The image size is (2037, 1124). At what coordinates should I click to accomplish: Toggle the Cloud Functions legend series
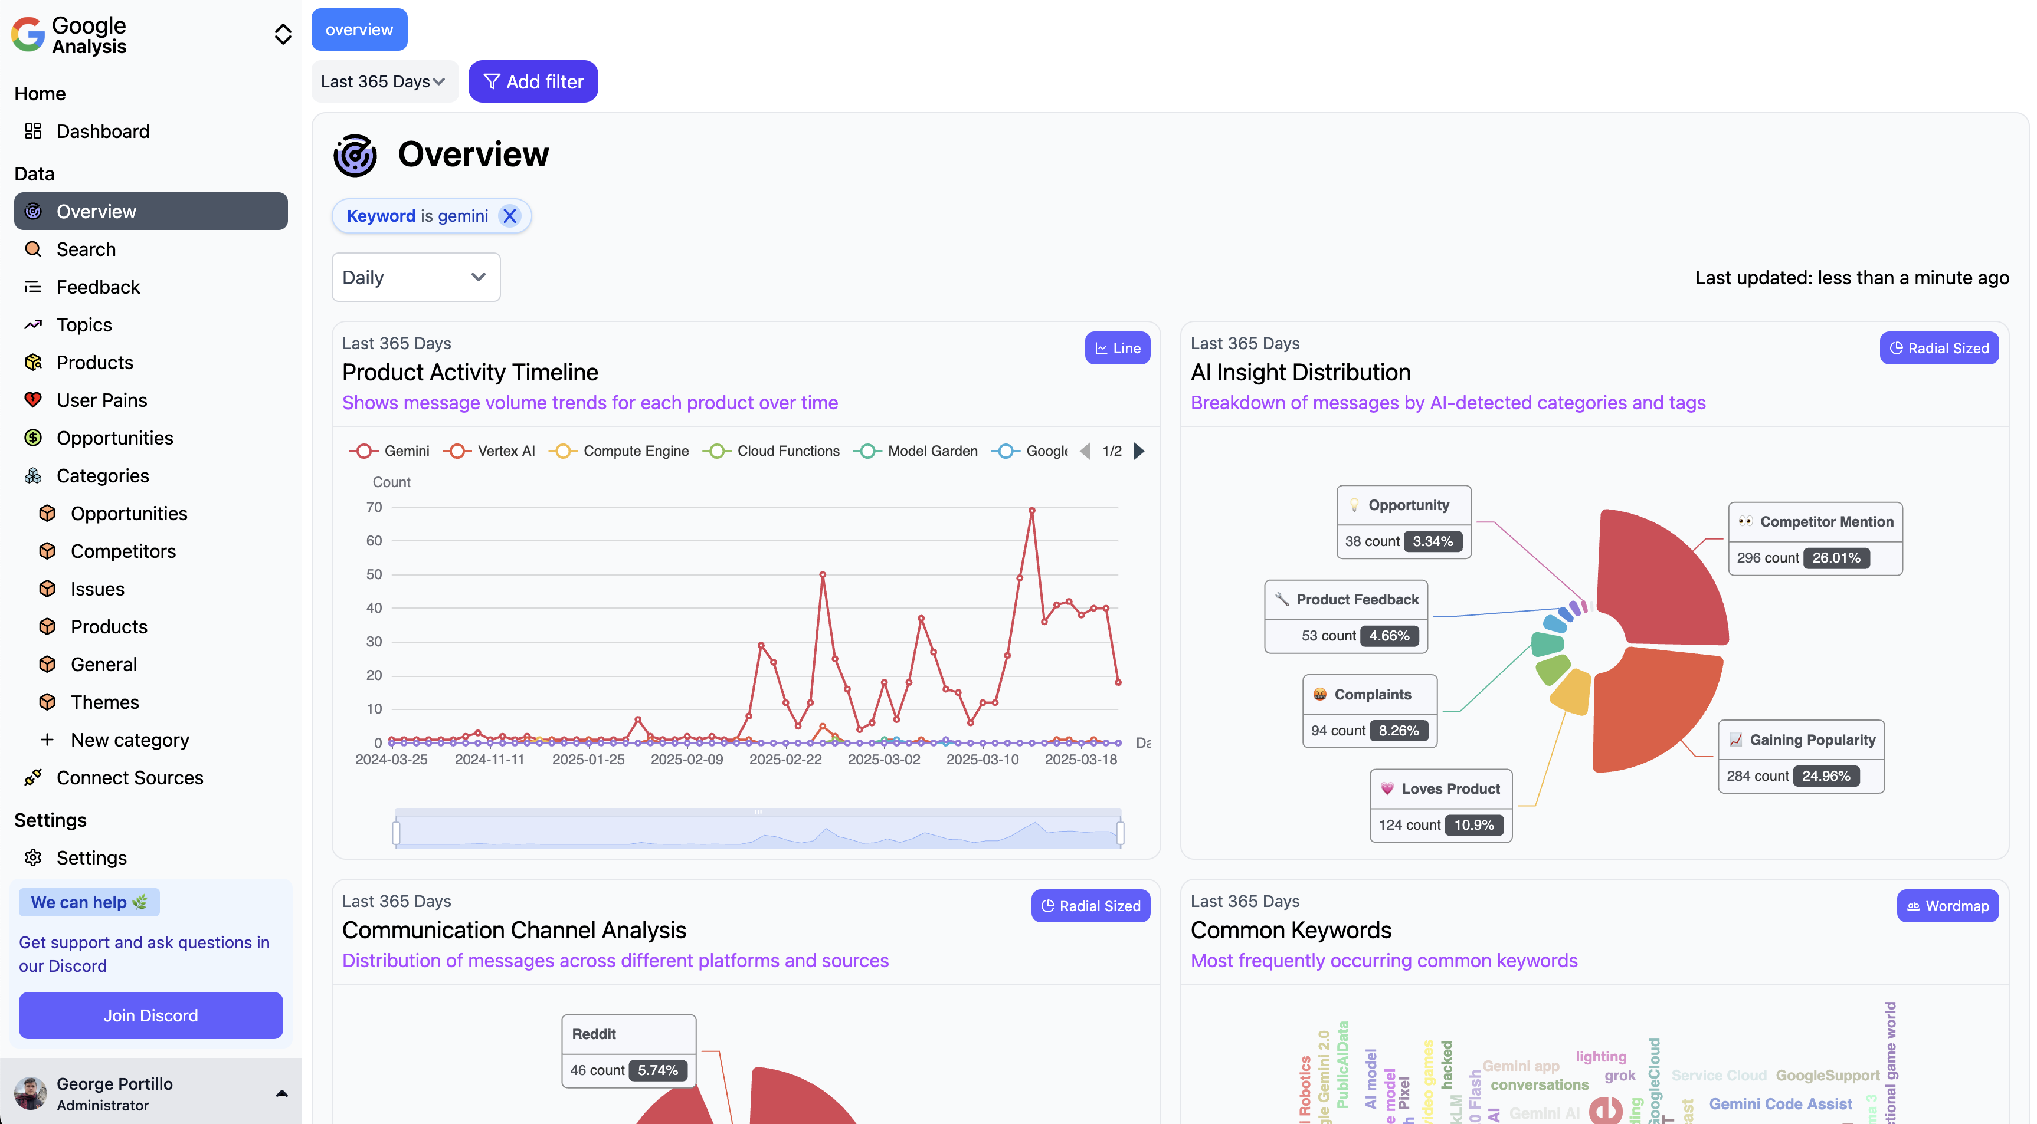[771, 451]
